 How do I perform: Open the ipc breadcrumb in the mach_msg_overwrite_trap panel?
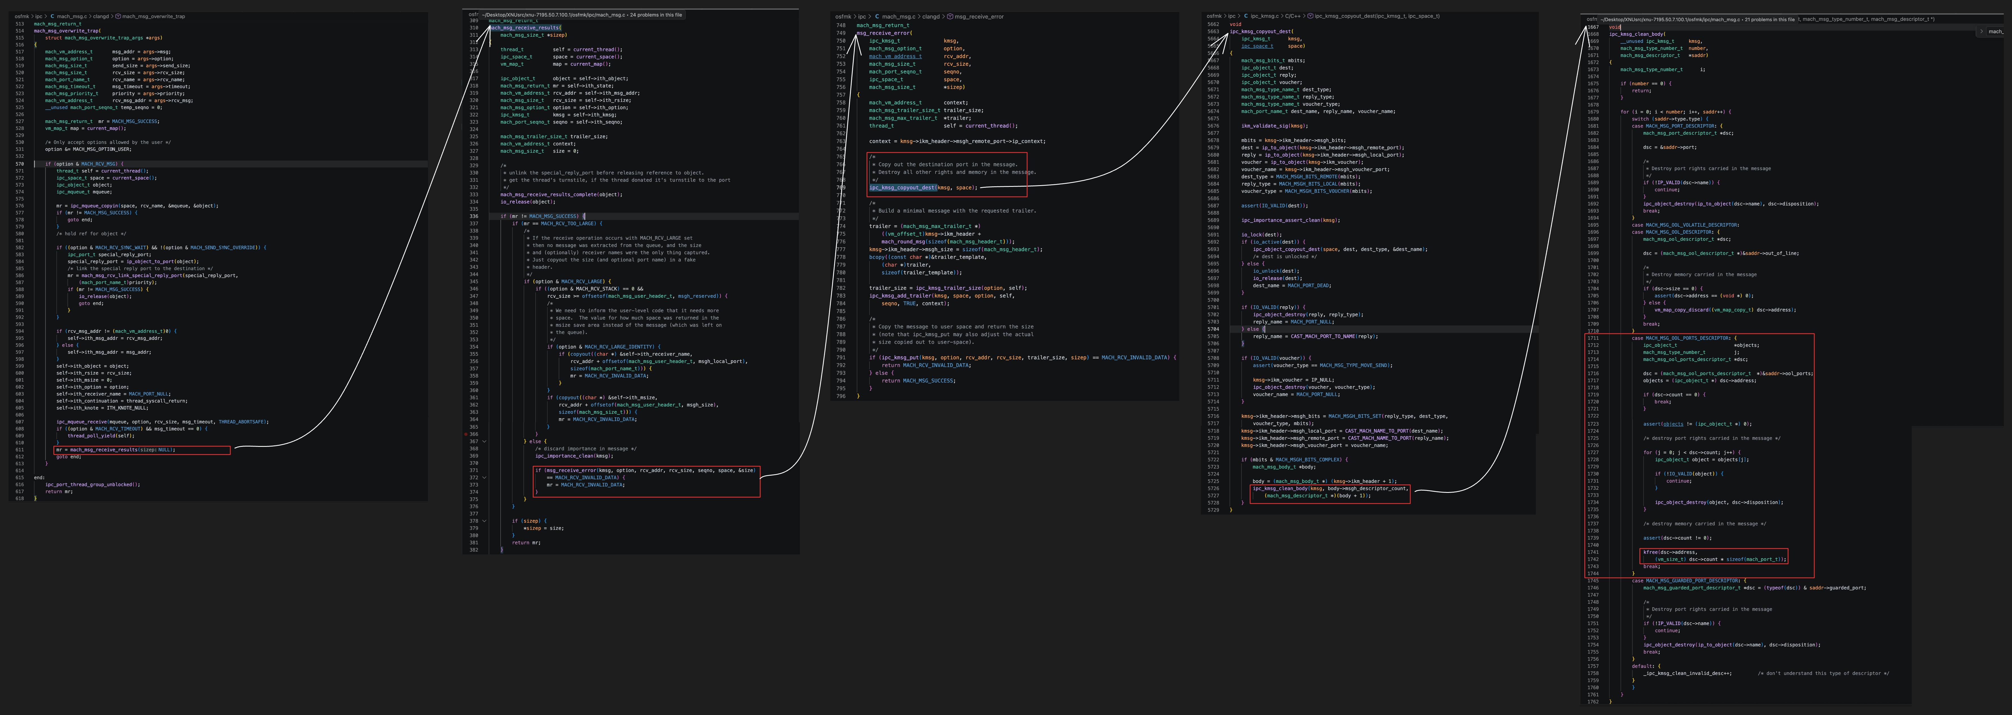(39, 16)
